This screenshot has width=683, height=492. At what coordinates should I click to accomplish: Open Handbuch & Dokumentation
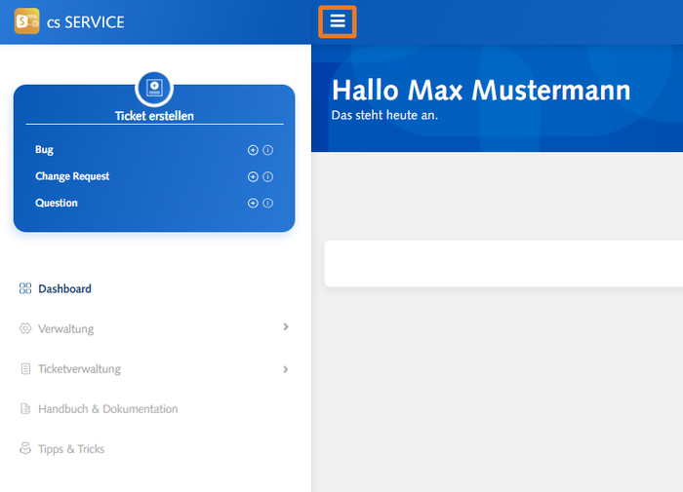click(x=107, y=409)
